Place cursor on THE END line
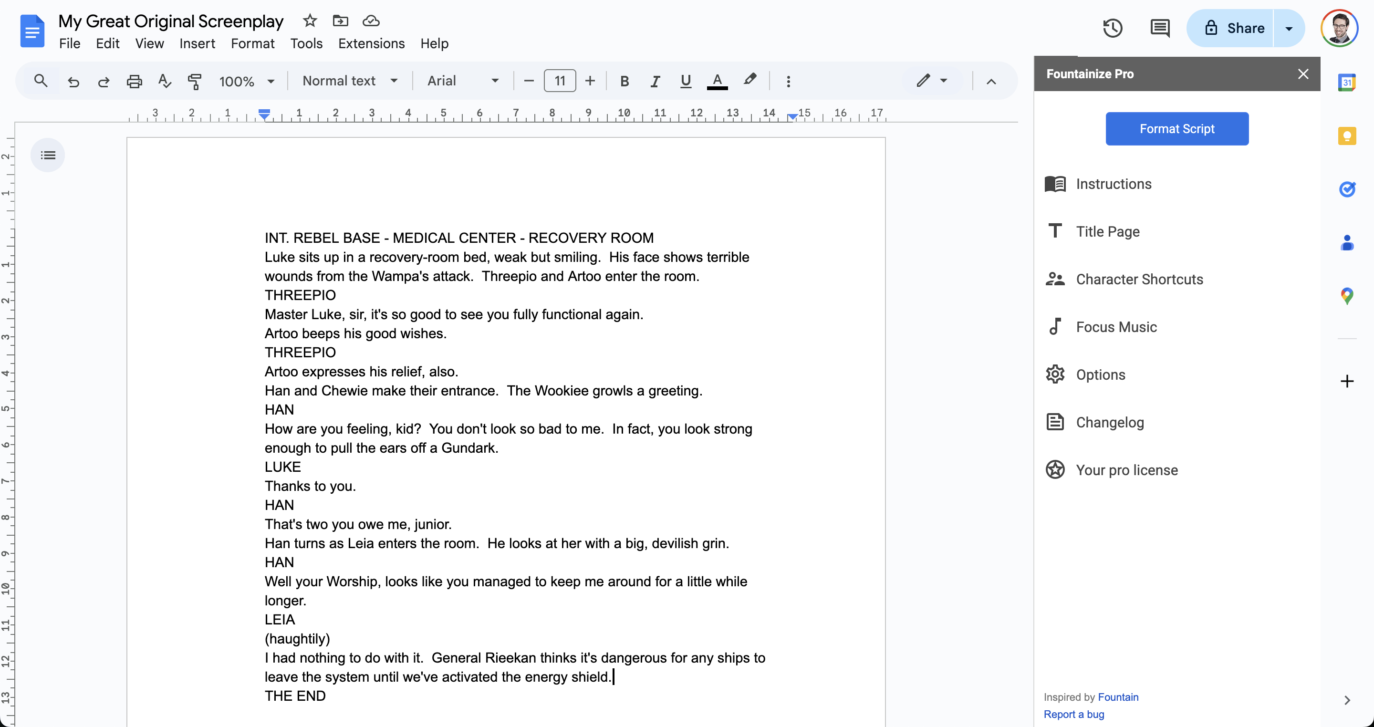1374x727 pixels. (x=295, y=696)
